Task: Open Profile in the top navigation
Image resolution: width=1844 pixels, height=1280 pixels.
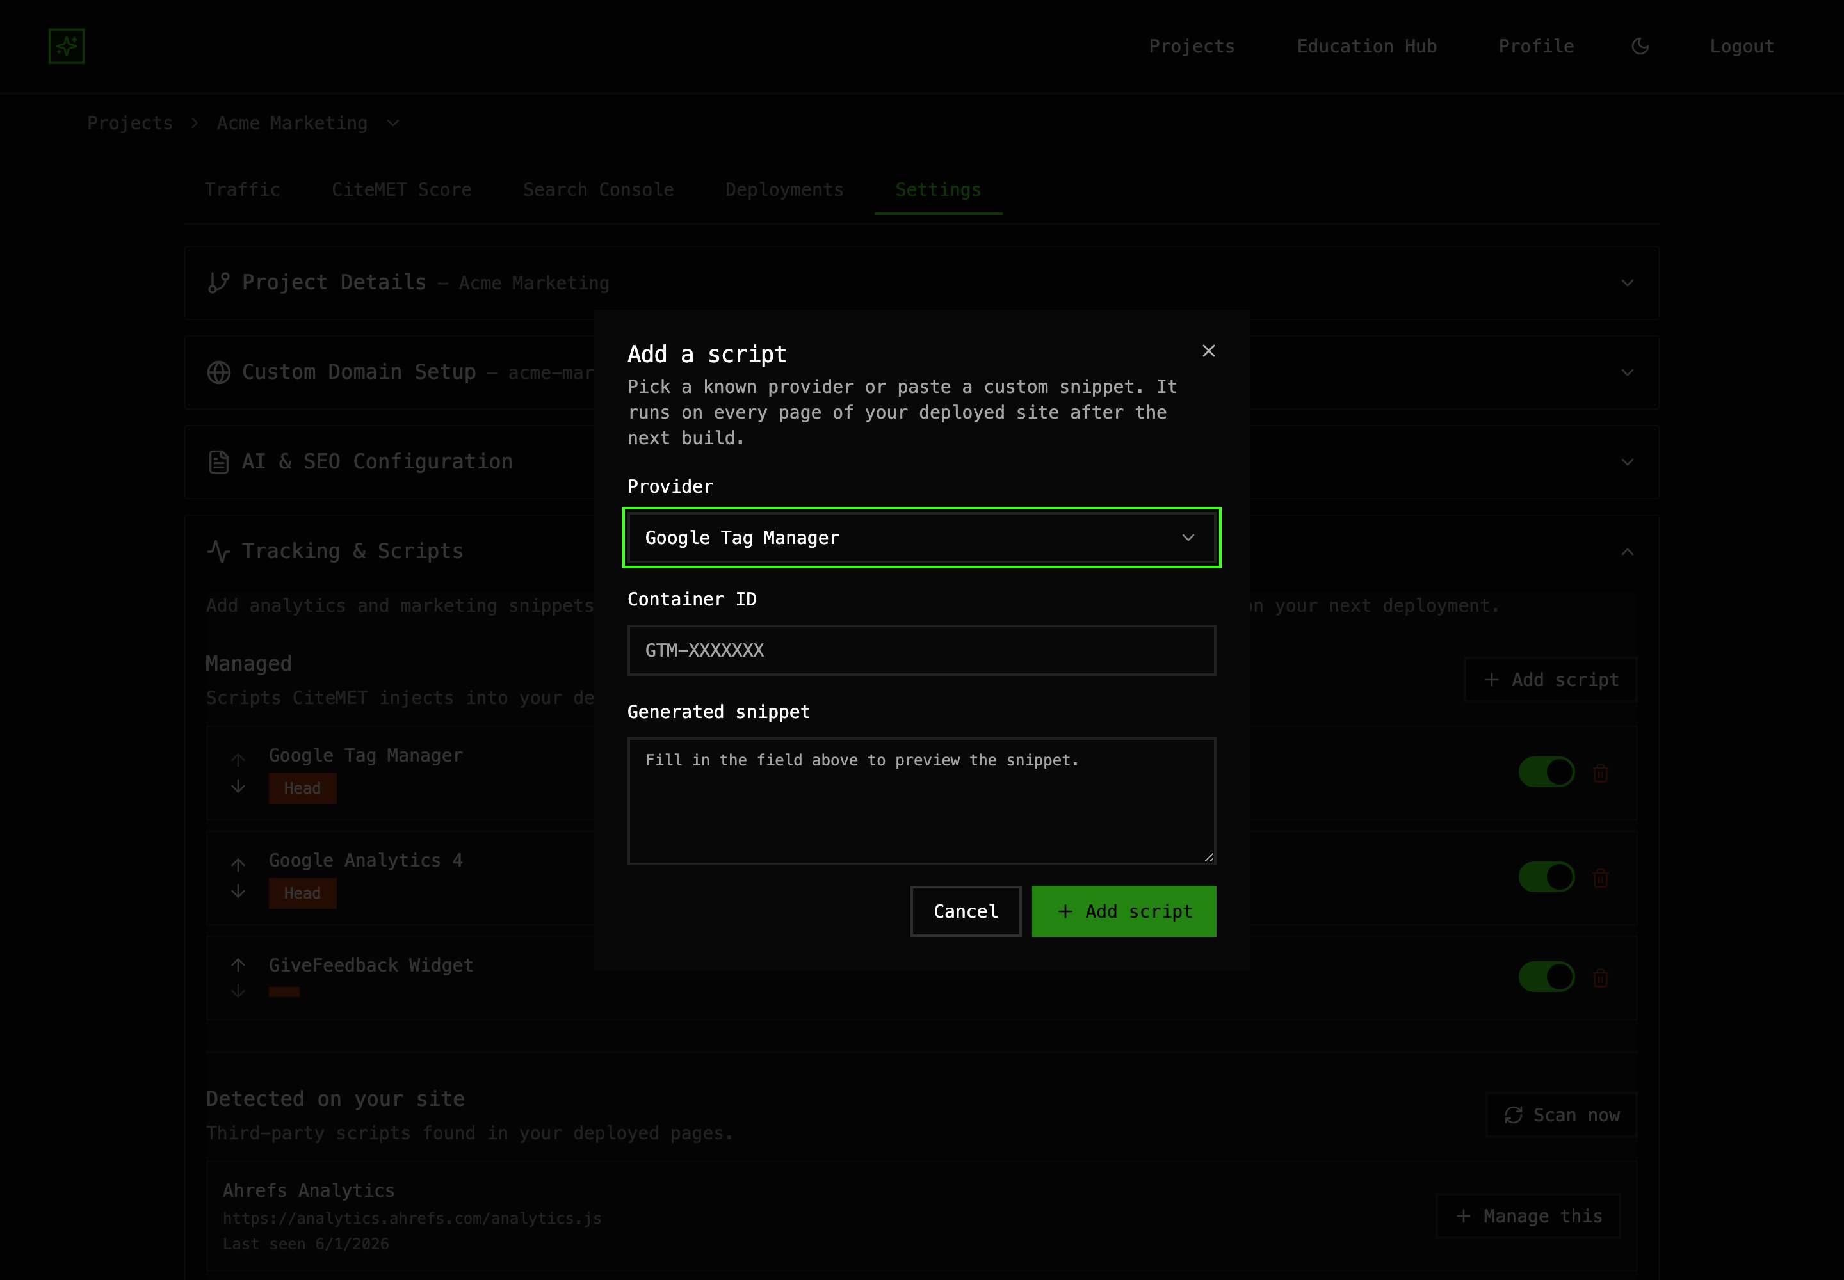Action: click(1536, 47)
